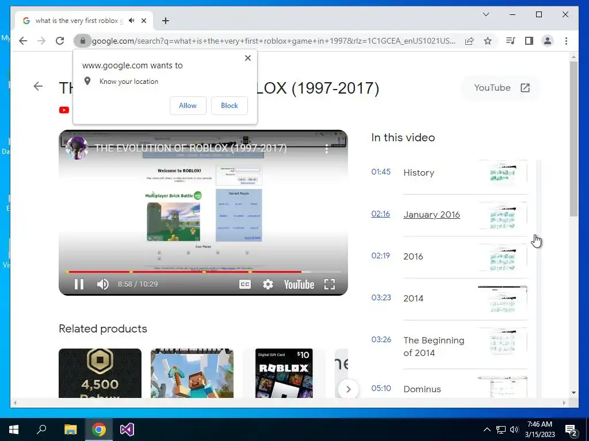The width and height of the screenshot is (589, 441).
Task: Click the 2014 chapter thumbnail
Action: tap(503, 299)
